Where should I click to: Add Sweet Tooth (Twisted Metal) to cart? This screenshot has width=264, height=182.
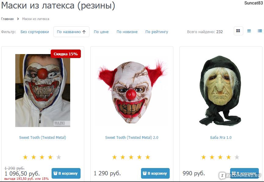pyautogui.click(x=66, y=173)
